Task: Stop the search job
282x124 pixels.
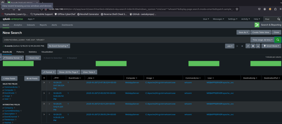Action: point(242,46)
